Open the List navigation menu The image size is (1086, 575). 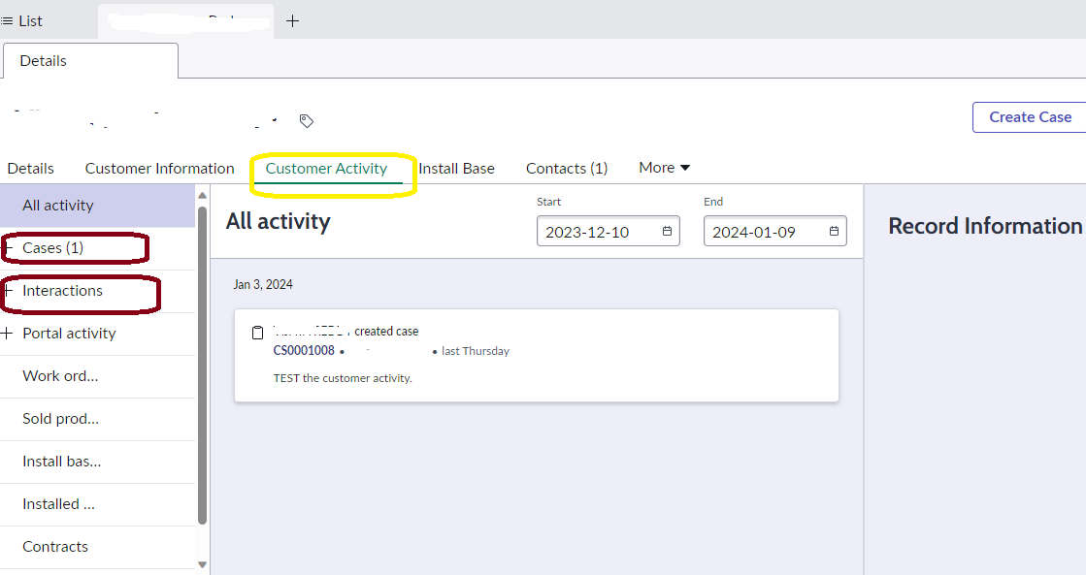21,19
